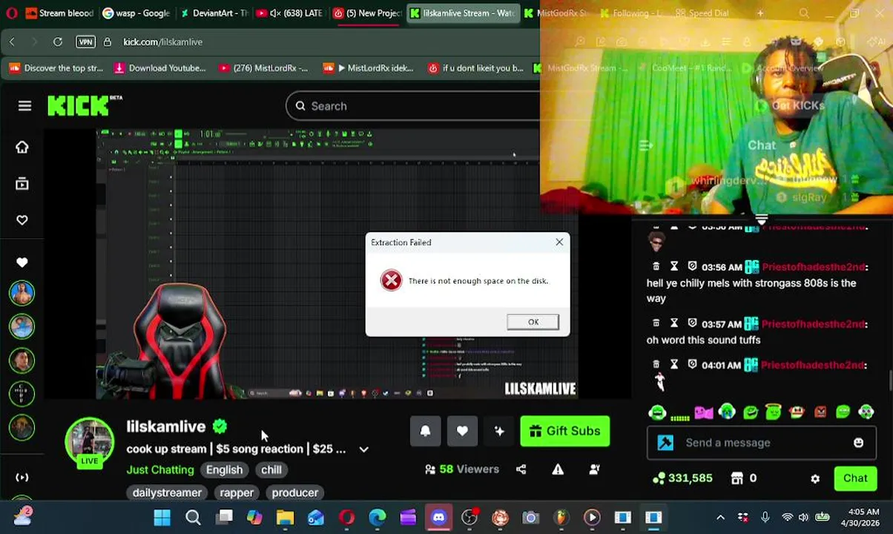The width and height of the screenshot is (893, 534).
Task: Open File Explorer from the taskbar
Action: click(x=285, y=517)
